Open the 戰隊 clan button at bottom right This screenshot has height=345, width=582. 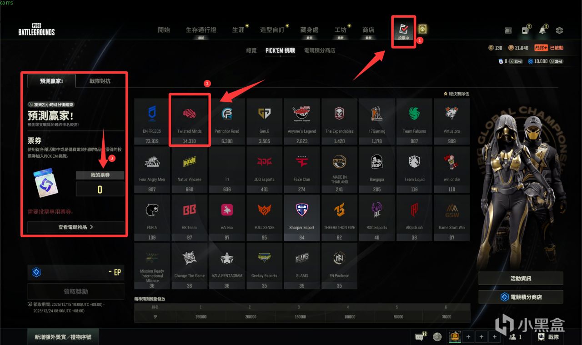548,337
